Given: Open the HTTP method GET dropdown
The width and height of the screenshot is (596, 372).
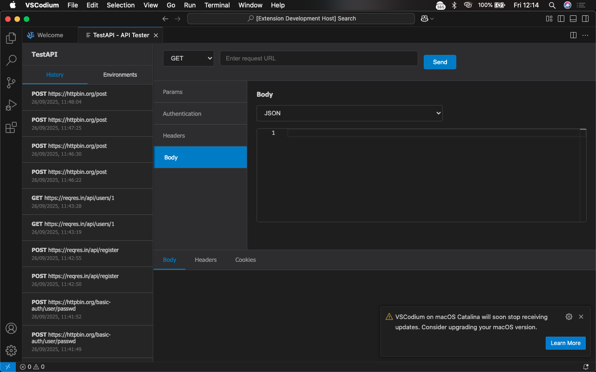Looking at the screenshot, I should 189,58.
